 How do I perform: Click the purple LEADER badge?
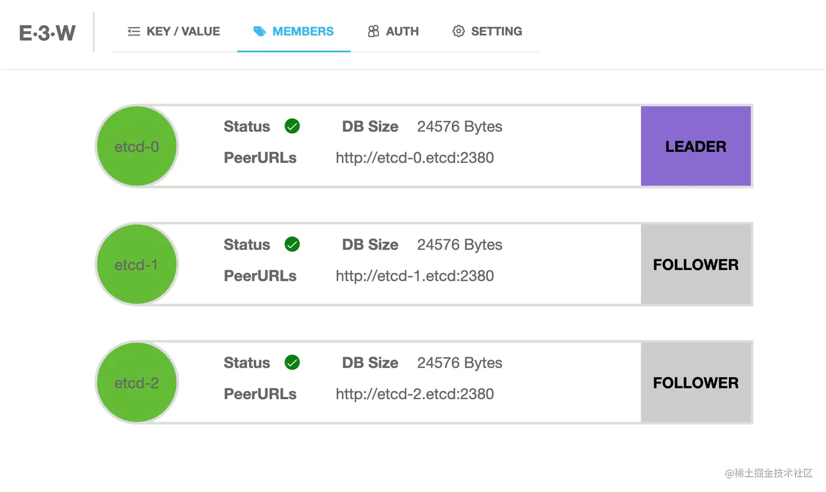[x=695, y=146]
